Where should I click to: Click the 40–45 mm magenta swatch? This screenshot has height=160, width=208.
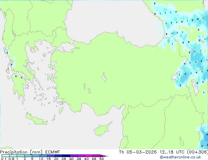coord(89,156)
